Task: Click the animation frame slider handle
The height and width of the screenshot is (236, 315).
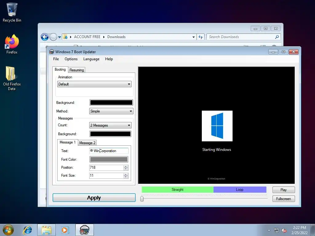Action: click(x=142, y=198)
